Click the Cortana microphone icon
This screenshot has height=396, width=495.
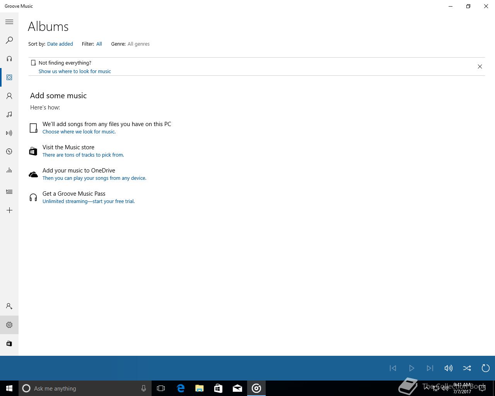point(143,388)
